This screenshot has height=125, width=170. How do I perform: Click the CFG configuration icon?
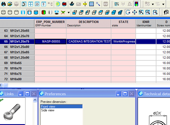(117, 4)
